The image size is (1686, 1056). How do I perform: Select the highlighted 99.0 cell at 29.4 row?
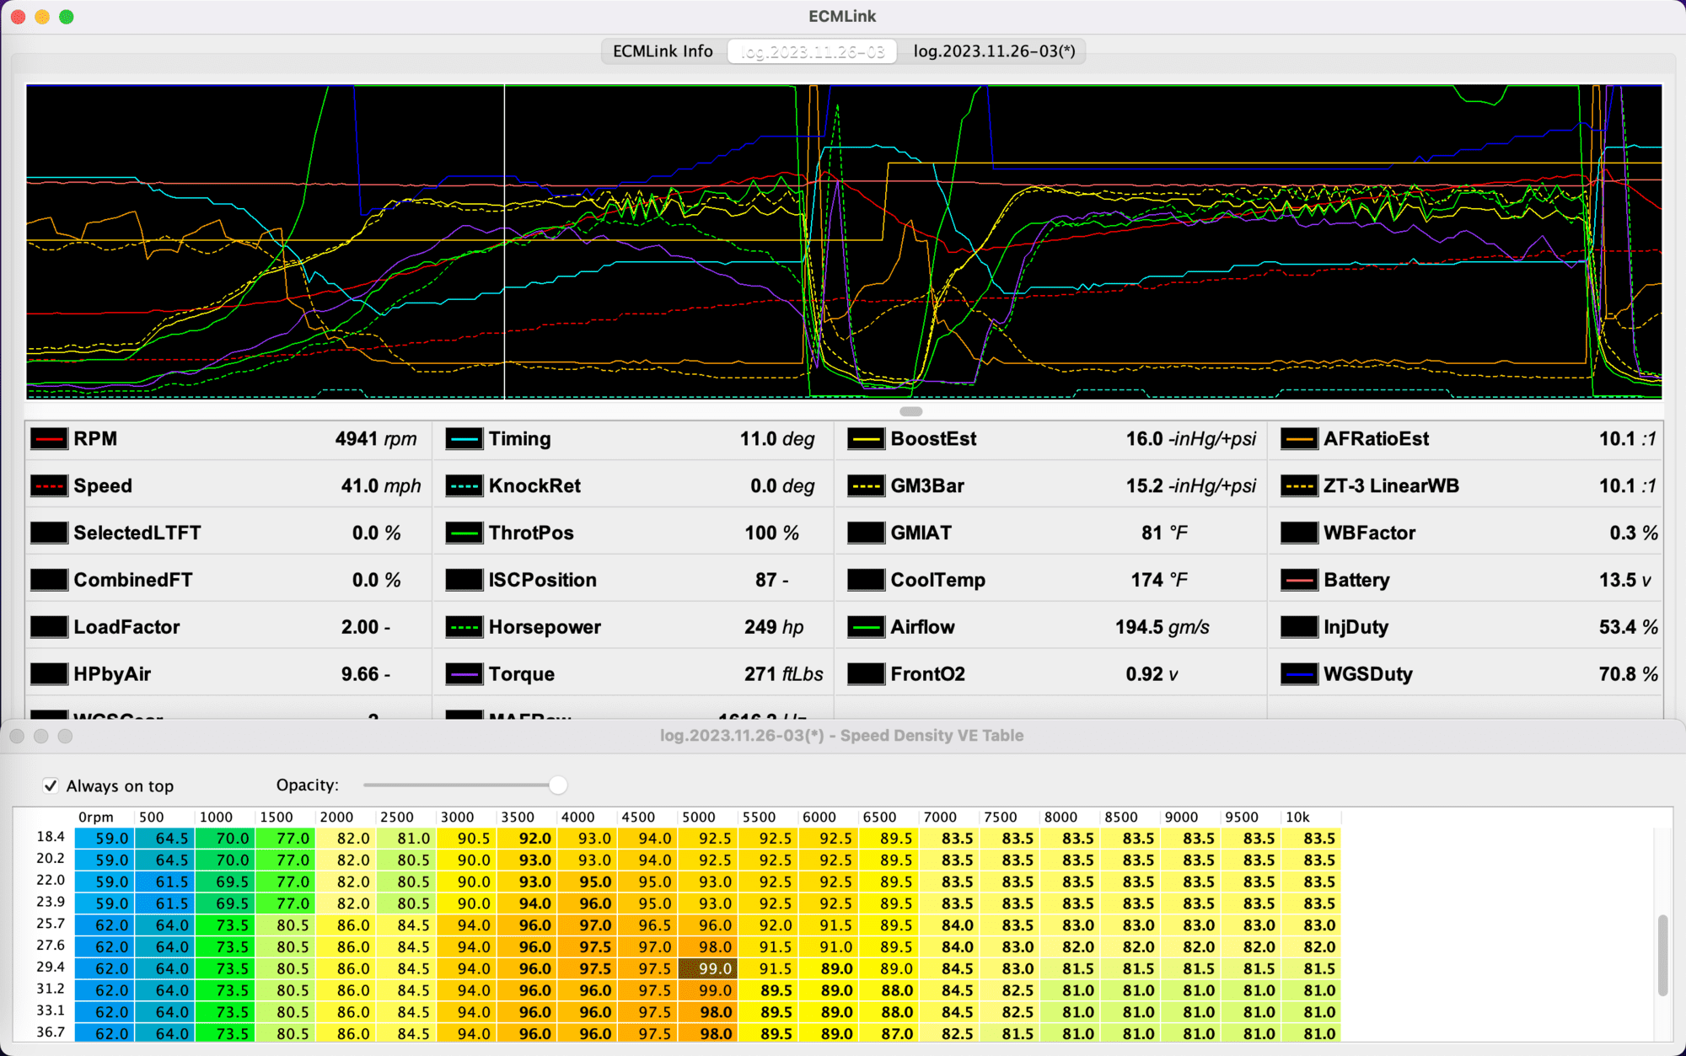[707, 969]
